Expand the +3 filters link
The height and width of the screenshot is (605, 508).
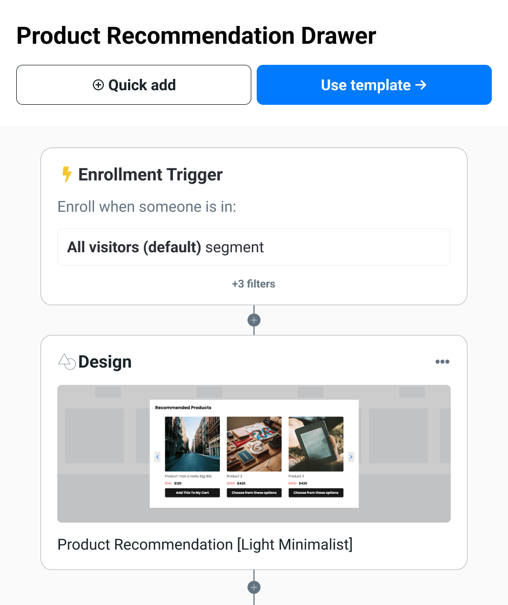tap(253, 284)
